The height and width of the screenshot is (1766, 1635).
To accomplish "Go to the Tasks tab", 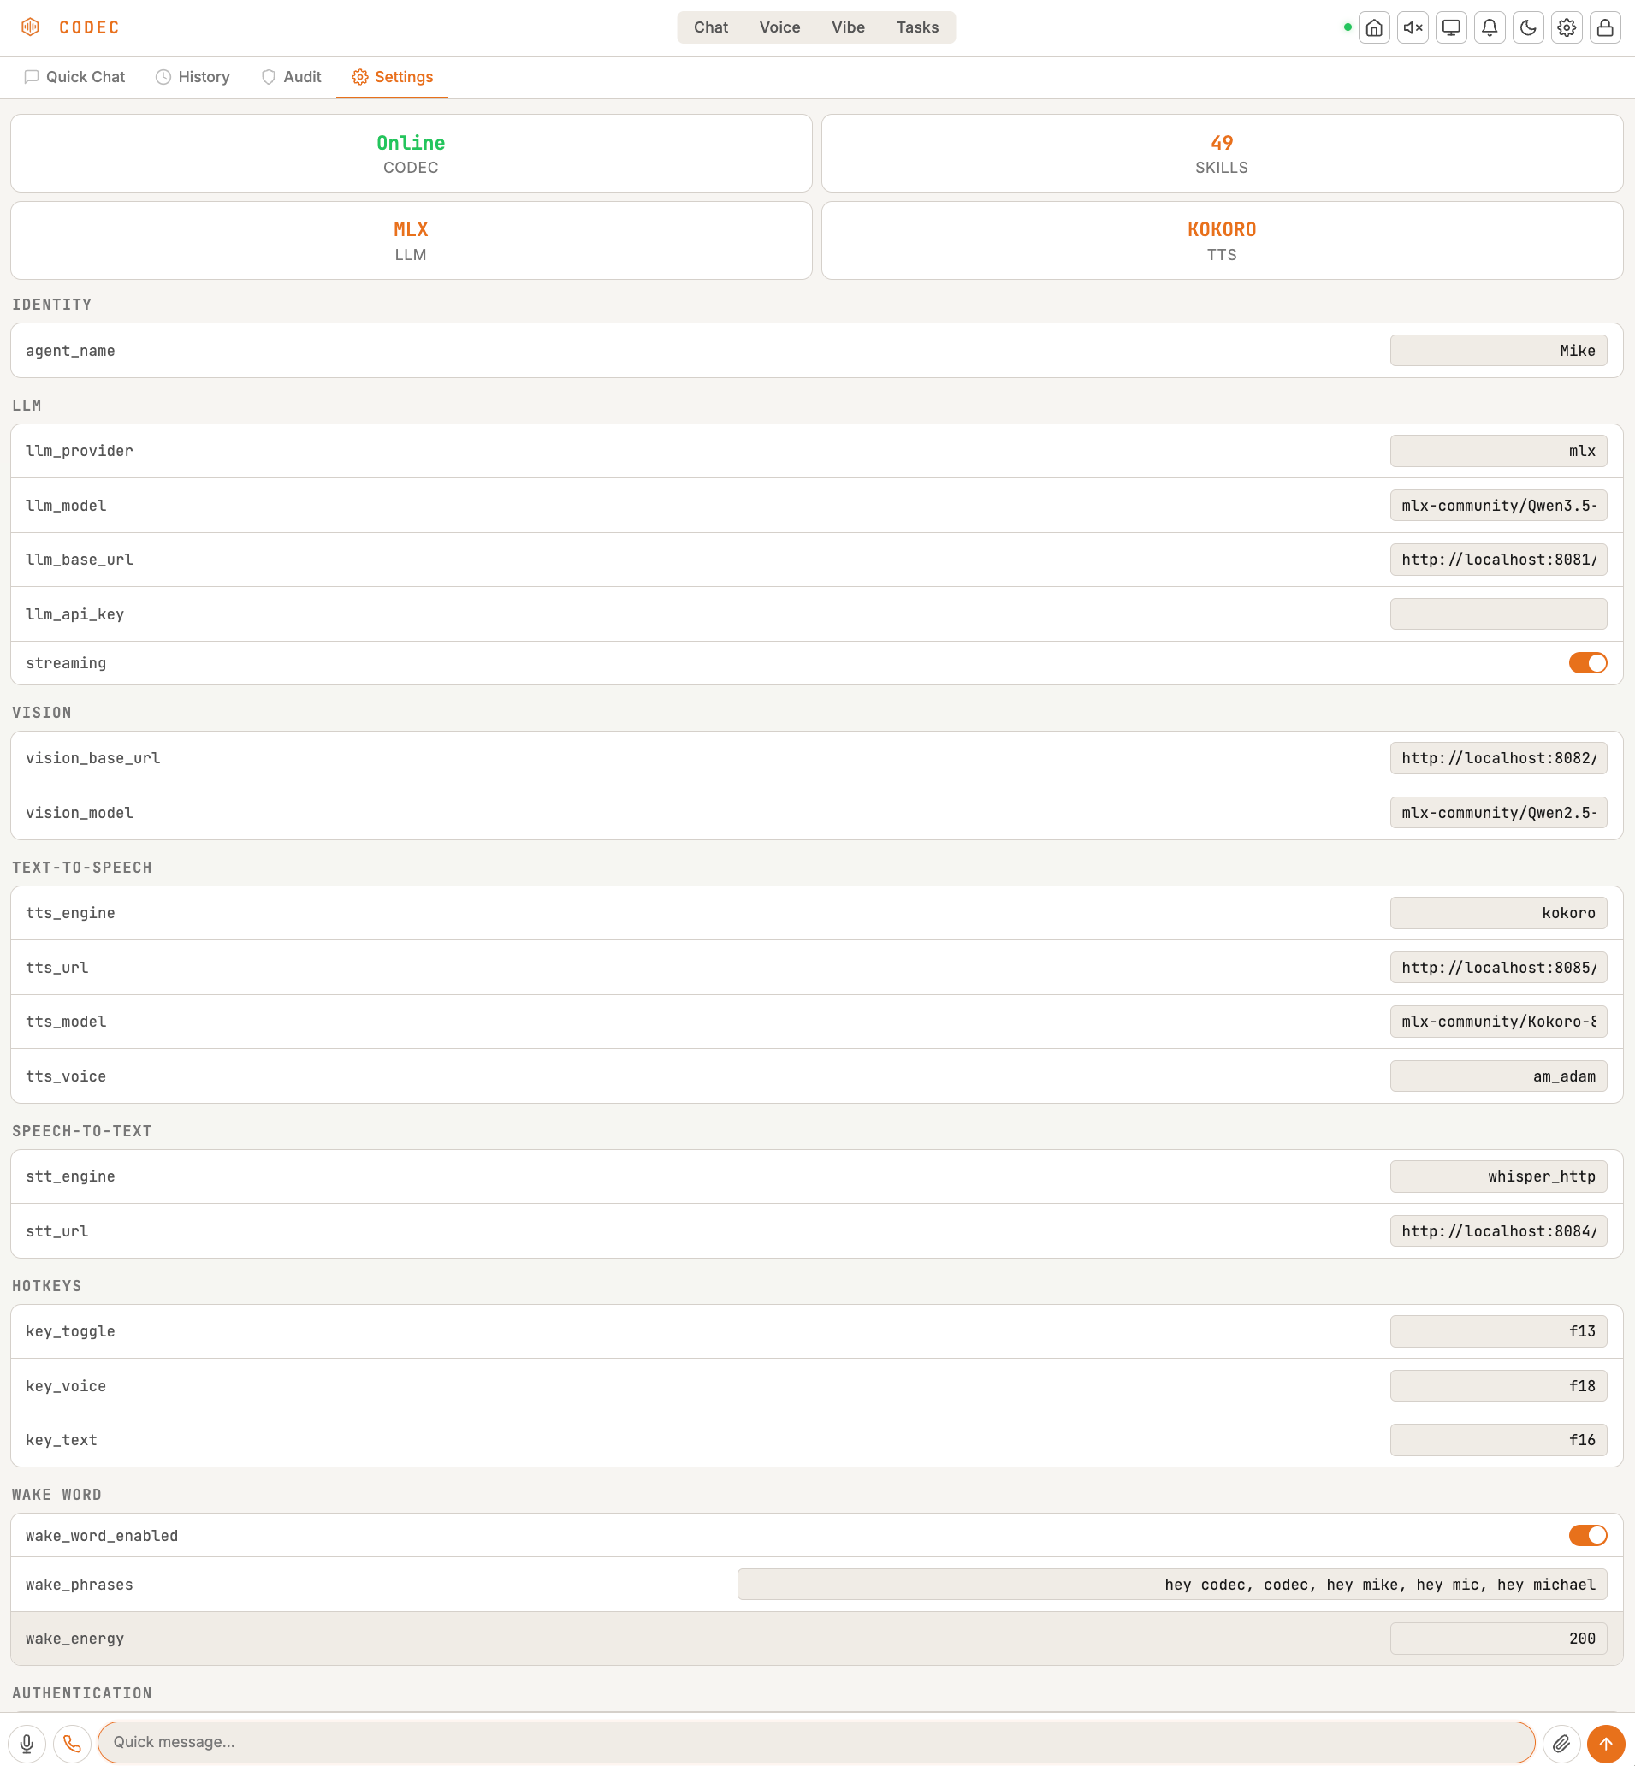I will point(917,27).
